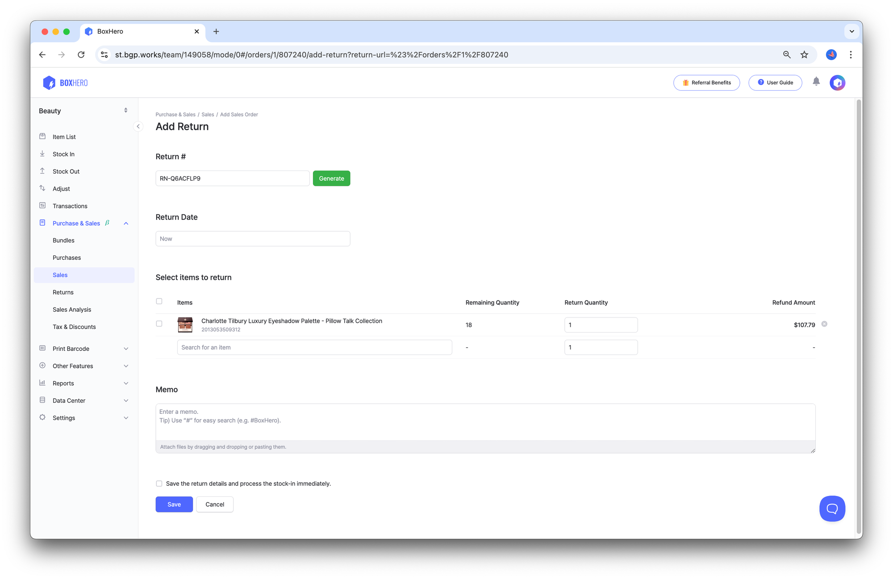Enable saving return details with immediate stock-in
This screenshot has width=893, height=579.
(x=159, y=483)
